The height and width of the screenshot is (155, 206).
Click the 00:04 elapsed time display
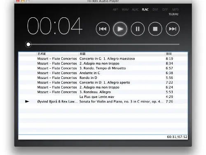[55, 26]
